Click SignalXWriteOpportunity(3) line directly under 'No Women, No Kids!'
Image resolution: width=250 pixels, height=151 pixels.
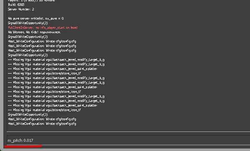click(28, 37)
